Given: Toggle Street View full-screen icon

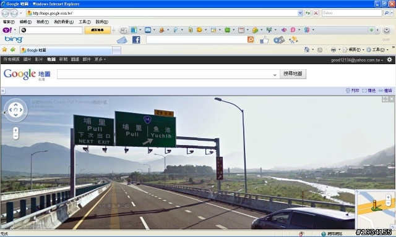Looking at the screenshot, I should point(385,99).
